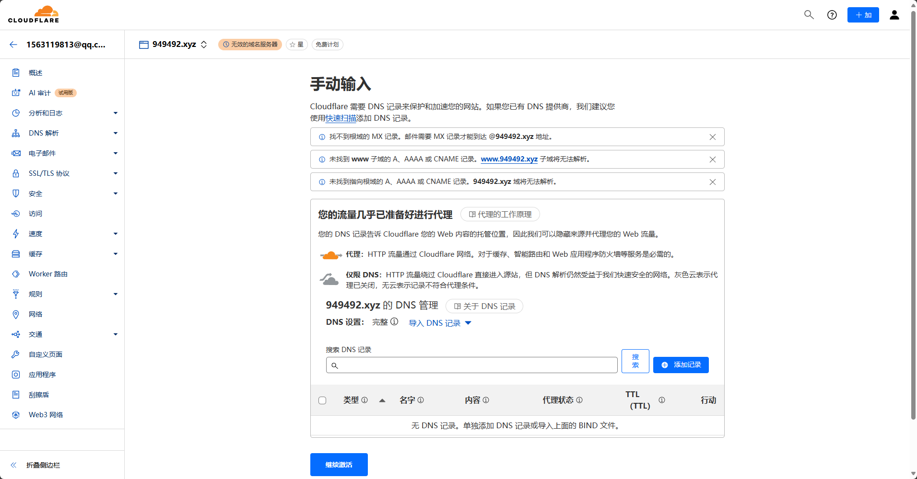The width and height of the screenshot is (917, 479).
Task: Toggle the 星 star favorite button
Action: (x=297, y=45)
